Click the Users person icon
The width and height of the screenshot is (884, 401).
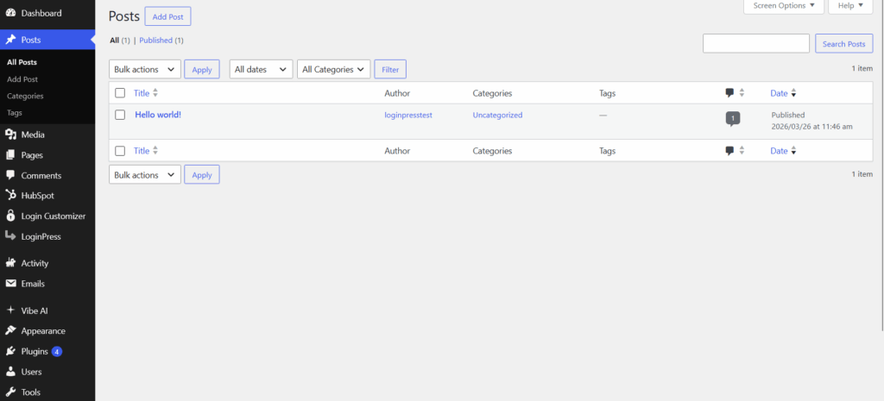[x=10, y=372]
